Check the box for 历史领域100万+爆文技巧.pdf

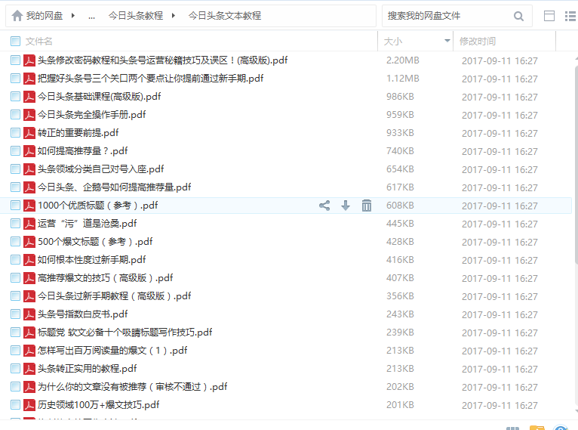(x=16, y=405)
